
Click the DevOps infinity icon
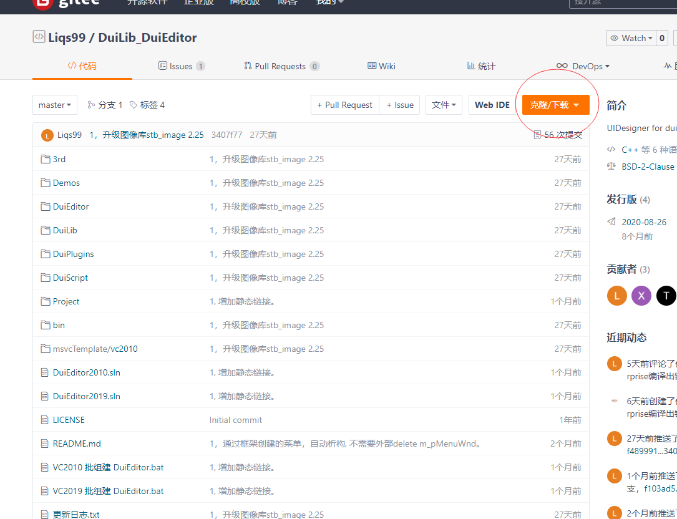(x=563, y=65)
